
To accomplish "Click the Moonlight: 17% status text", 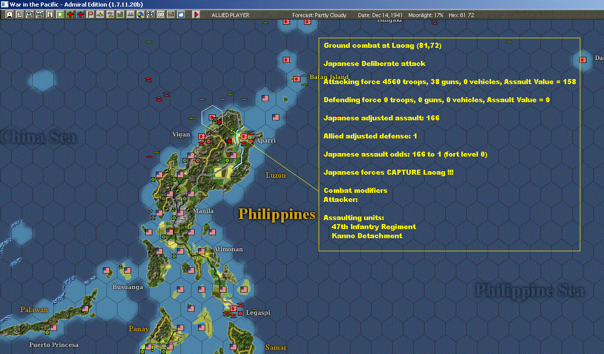I will [x=426, y=15].
